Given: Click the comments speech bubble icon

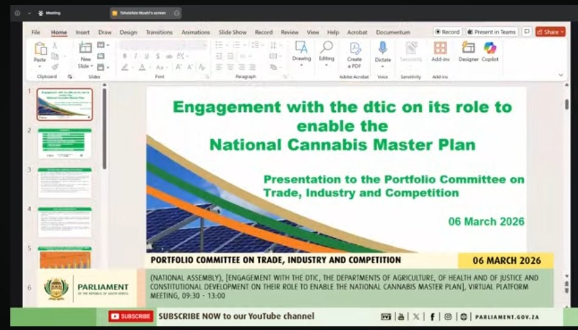Looking at the screenshot, I should click(x=527, y=32).
